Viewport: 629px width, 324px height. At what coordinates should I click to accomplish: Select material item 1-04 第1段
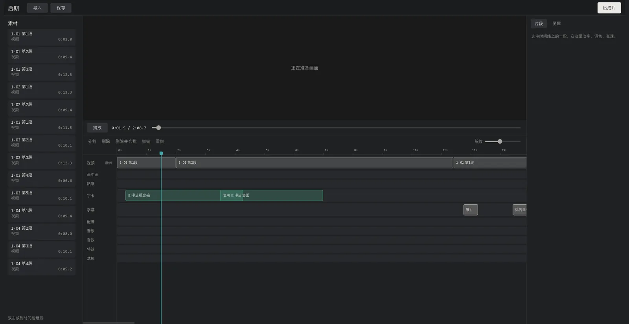pos(42,213)
